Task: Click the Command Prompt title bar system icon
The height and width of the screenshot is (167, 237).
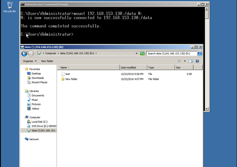Action: coord(22,4)
